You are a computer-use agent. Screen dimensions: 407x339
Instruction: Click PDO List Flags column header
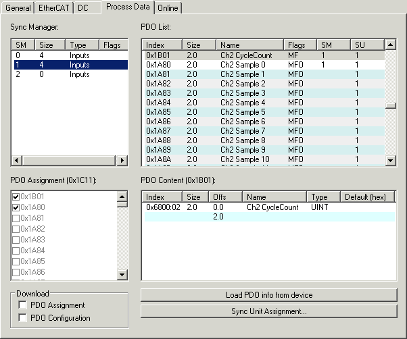(x=300, y=45)
